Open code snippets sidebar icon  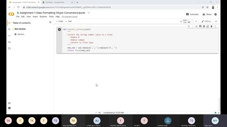[x=9, y=36]
